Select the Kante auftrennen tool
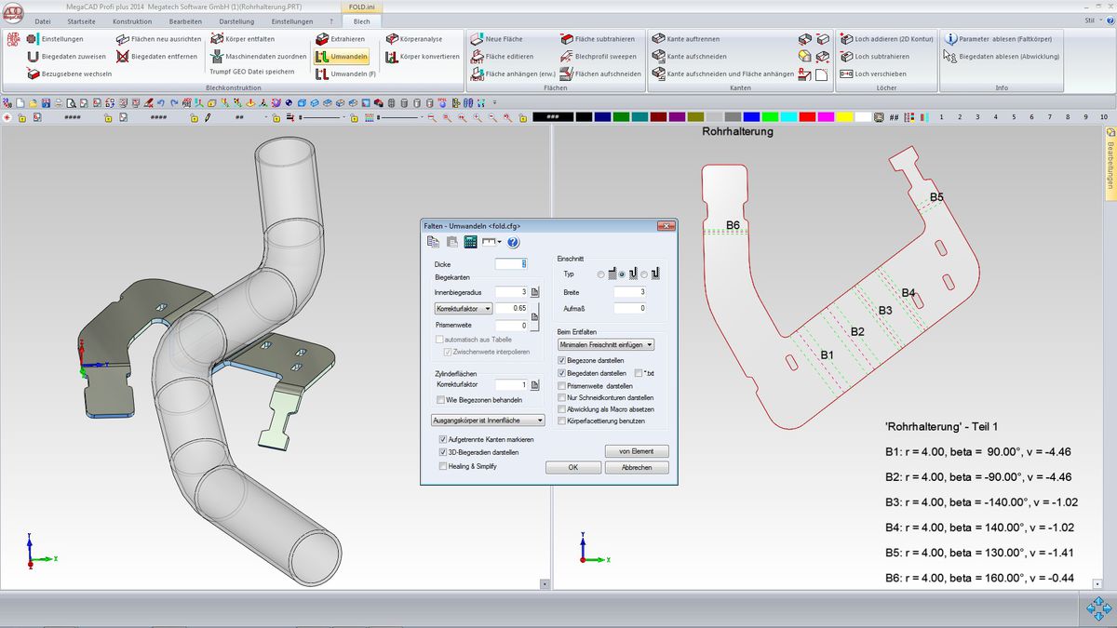1117x628 pixels. (x=658, y=39)
